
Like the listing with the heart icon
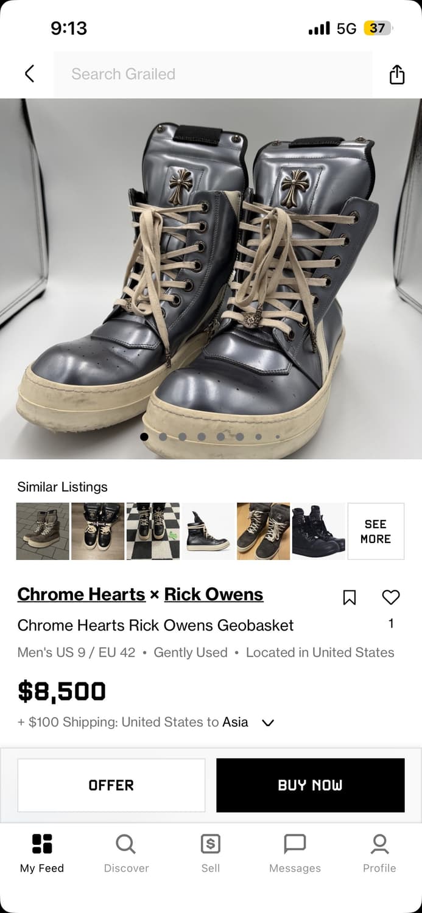[391, 597]
